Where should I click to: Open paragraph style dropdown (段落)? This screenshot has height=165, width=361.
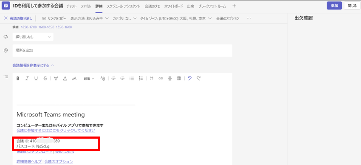tap(89, 78)
